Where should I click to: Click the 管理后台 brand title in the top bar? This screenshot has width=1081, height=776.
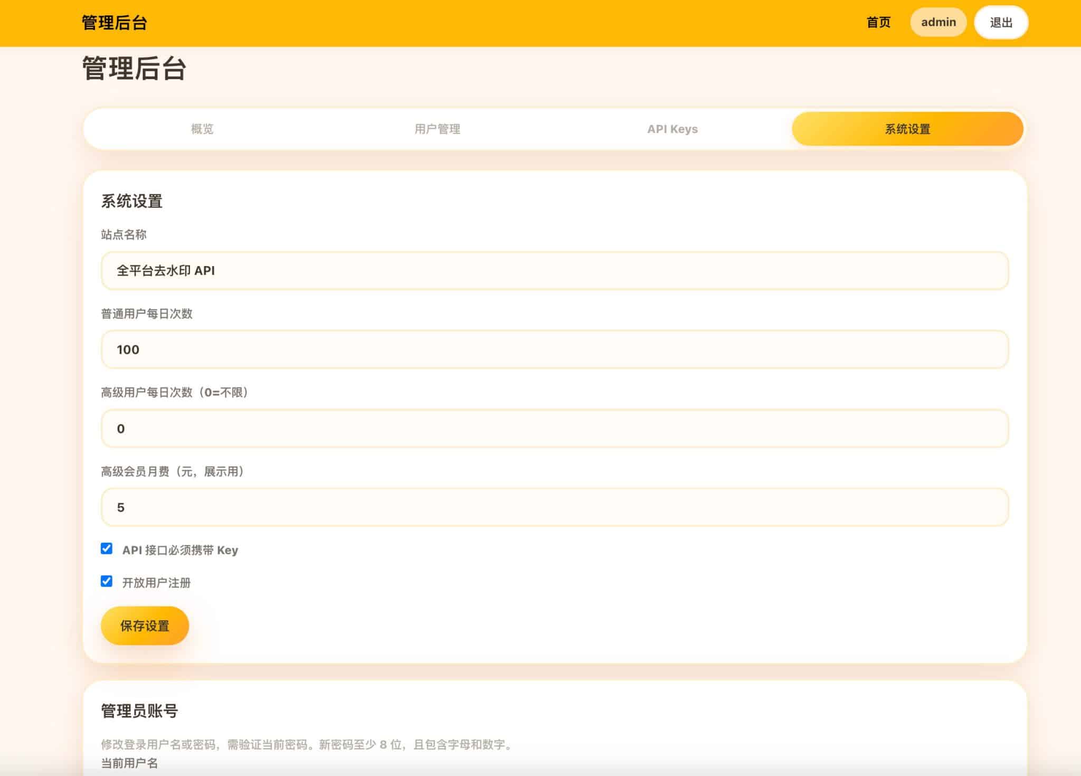114,23
